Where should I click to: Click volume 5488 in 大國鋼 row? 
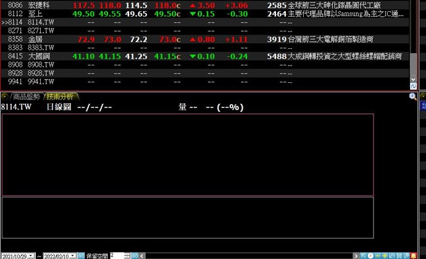click(277, 56)
